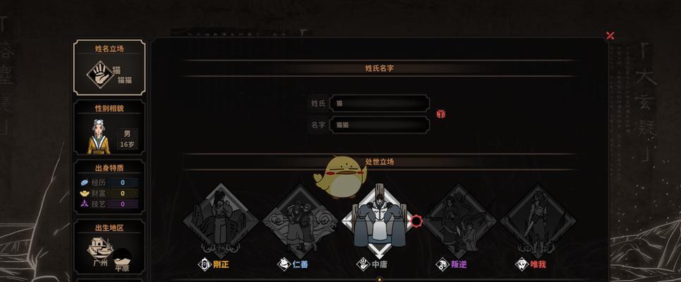
Task: Open the 出身特质 panel in sidebar
Action: click(109, 187)
